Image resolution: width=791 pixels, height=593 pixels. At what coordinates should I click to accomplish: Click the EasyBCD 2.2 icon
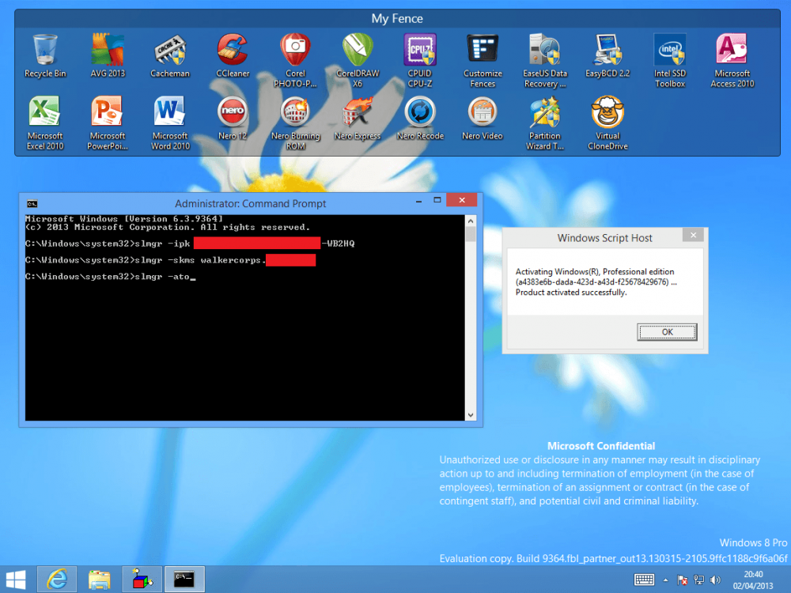pos(607,55)
